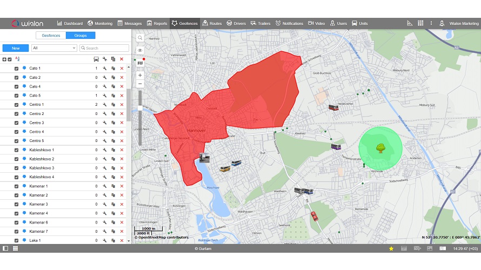Open the All filter dropdown
Viewport: 481px width, 270px height.
coord(54,48)
